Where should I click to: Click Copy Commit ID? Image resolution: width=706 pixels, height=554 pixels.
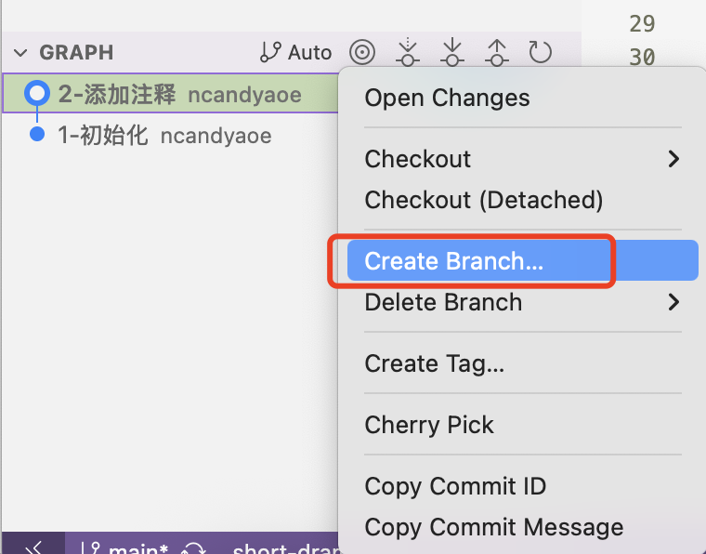(455, 486)
